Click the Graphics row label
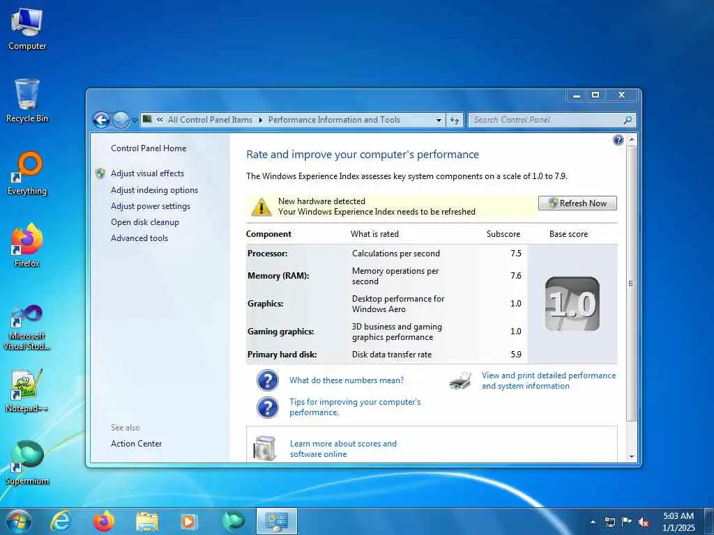This screenshot has height=535, width=714. click(x=265, y=304)
